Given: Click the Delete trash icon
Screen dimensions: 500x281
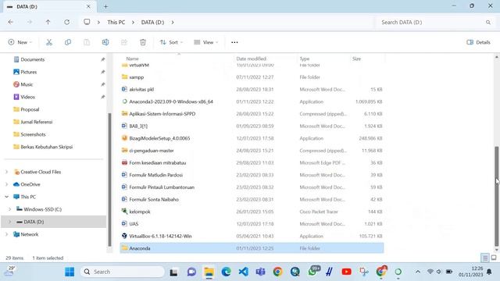Looking at the screenshot, I should 143,42.
